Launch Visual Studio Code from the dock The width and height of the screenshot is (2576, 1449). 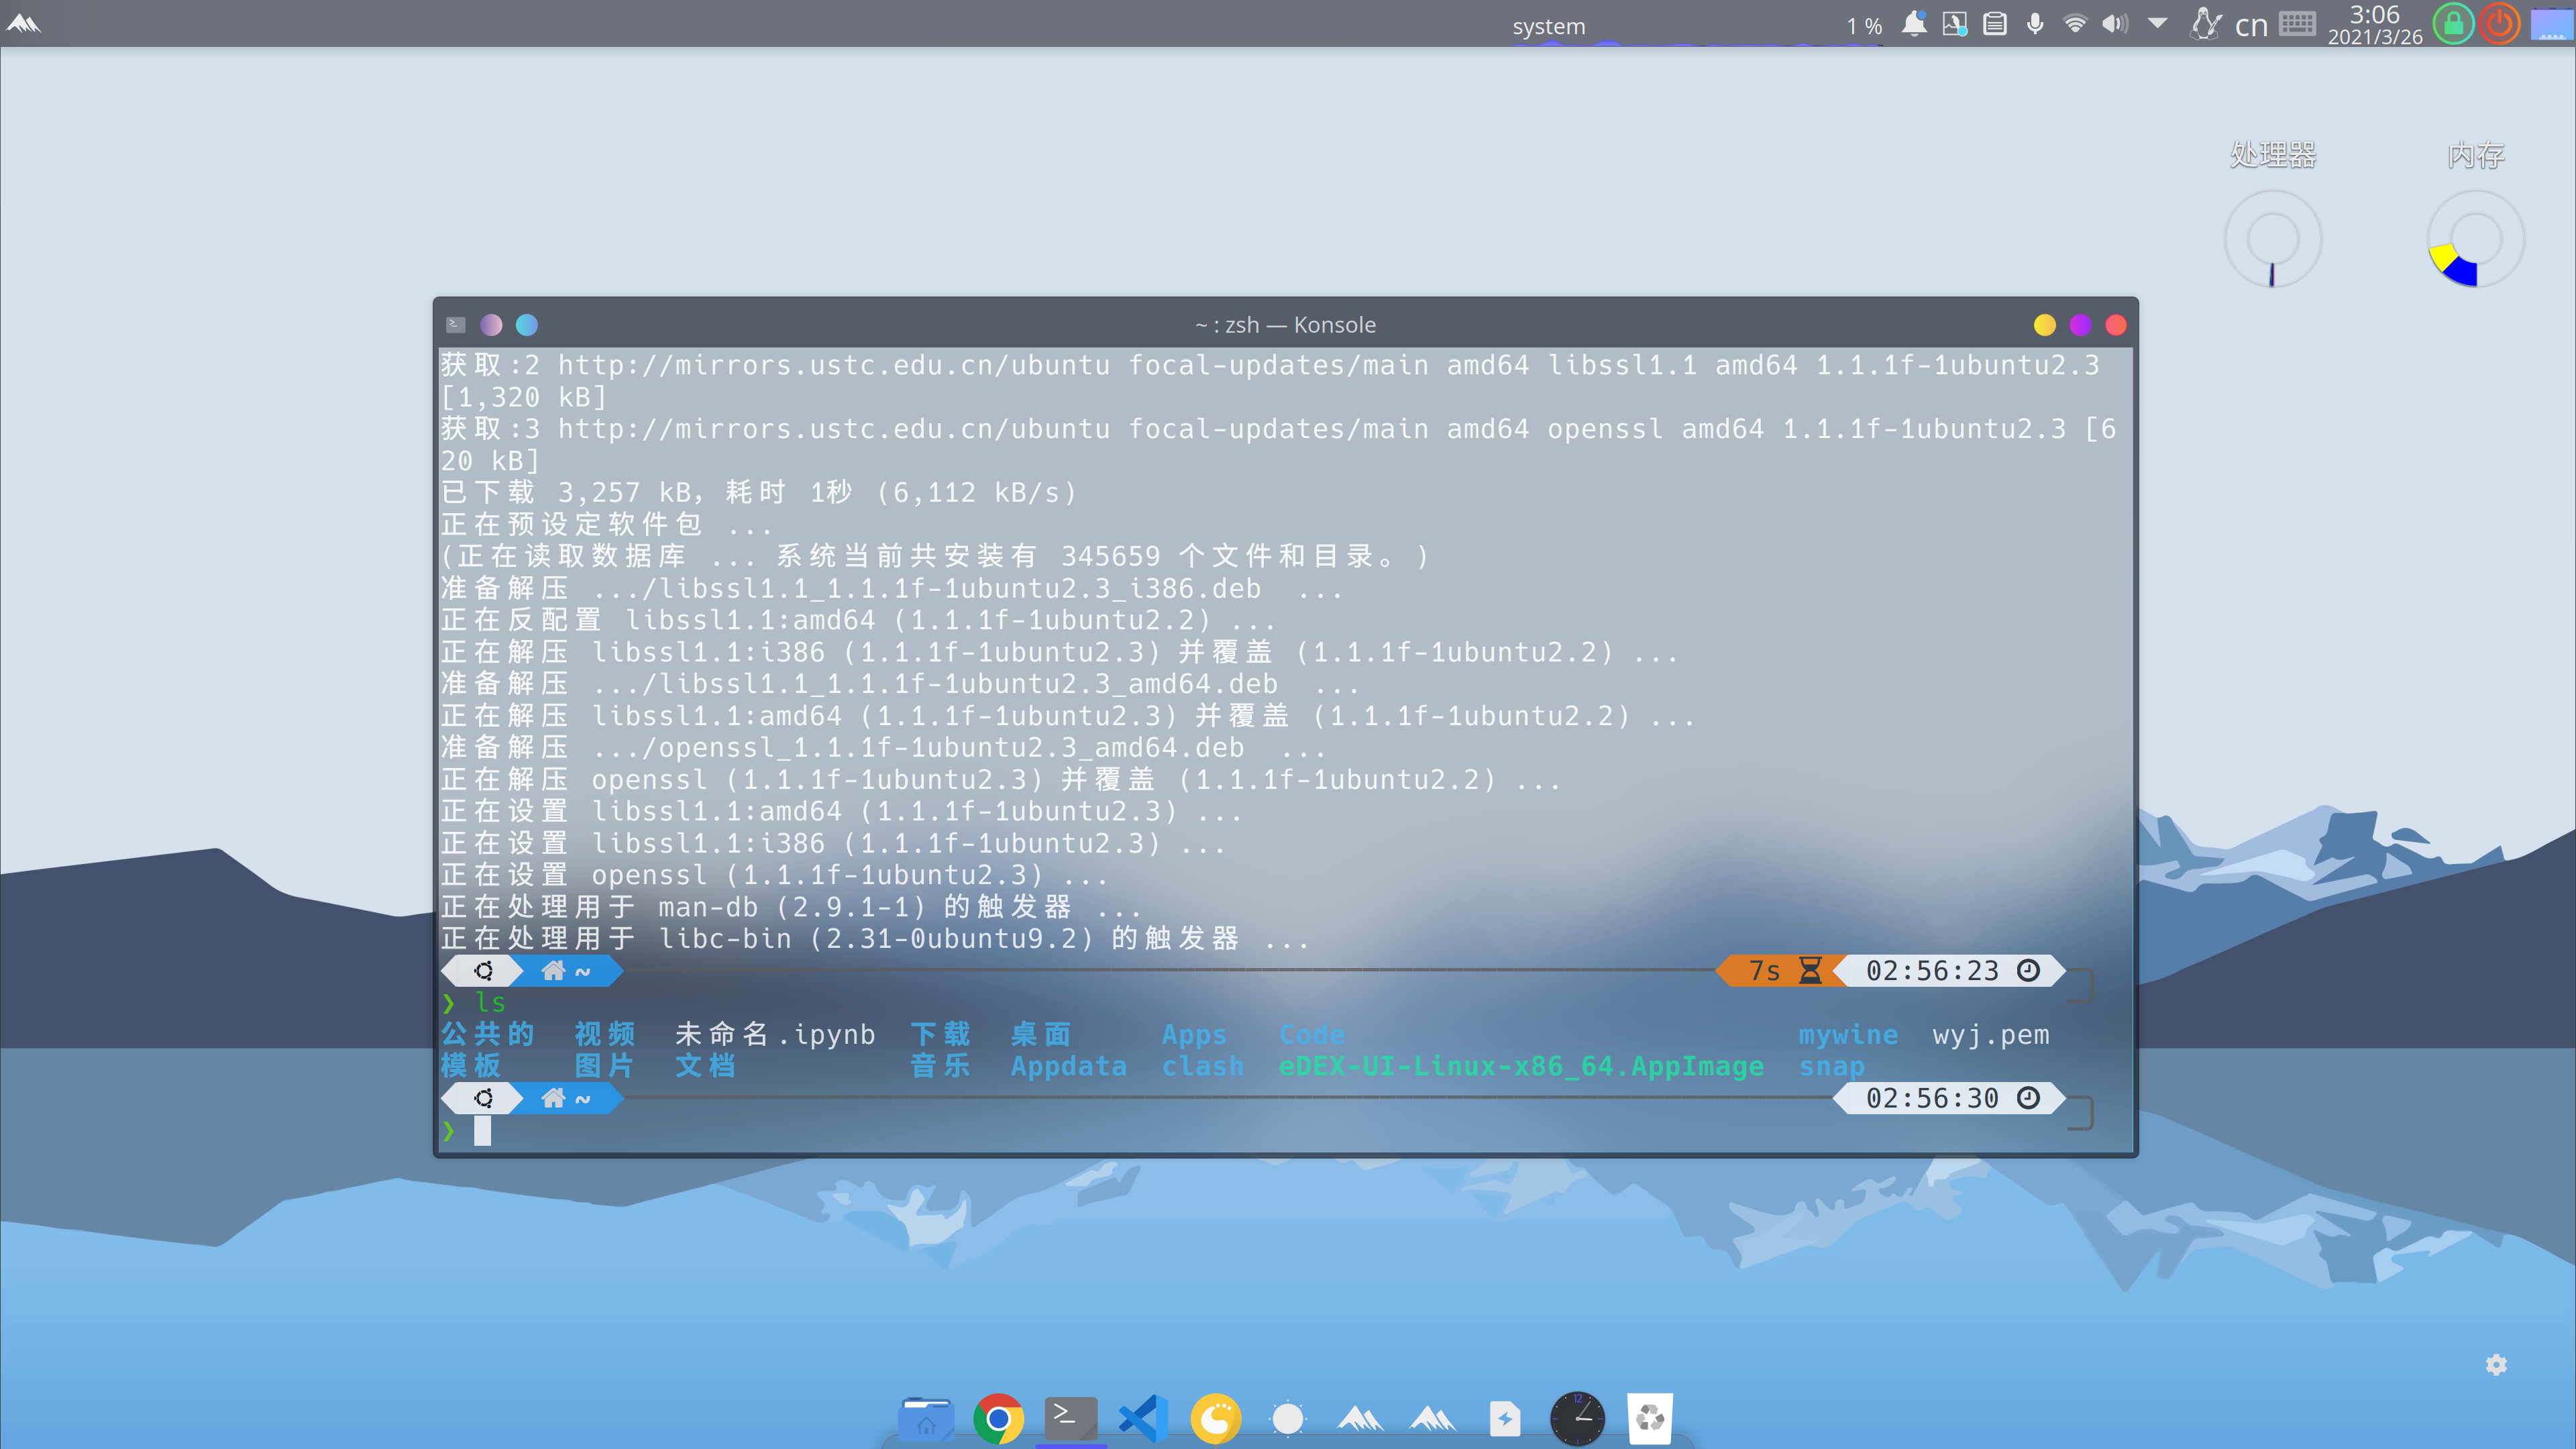(1144, 1418)
